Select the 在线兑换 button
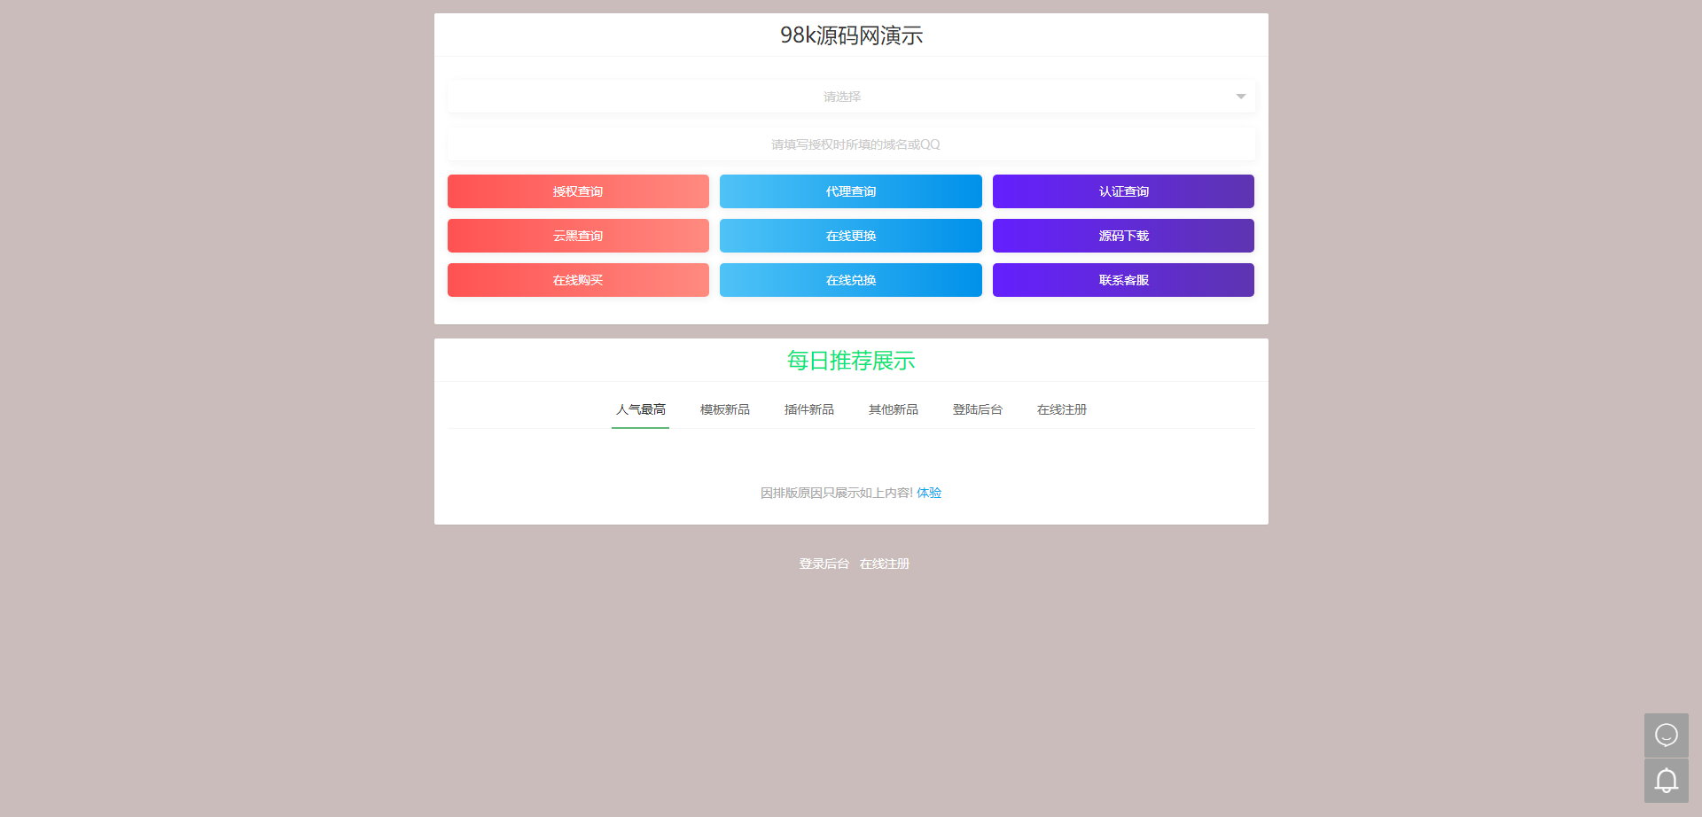The height and width of the screenshot is (817, 1702). click(x=850, y=280)
